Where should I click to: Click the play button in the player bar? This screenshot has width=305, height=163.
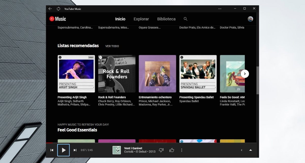(x=64, y=150)
